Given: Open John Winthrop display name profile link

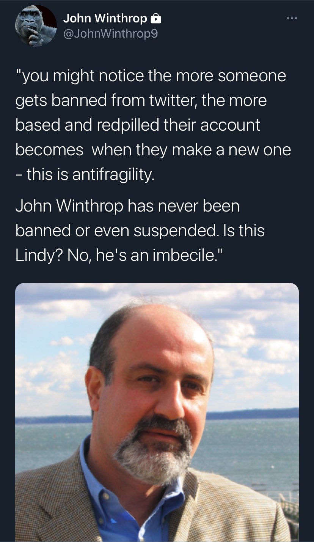Looking at the screenshot, I should point(105,18).
